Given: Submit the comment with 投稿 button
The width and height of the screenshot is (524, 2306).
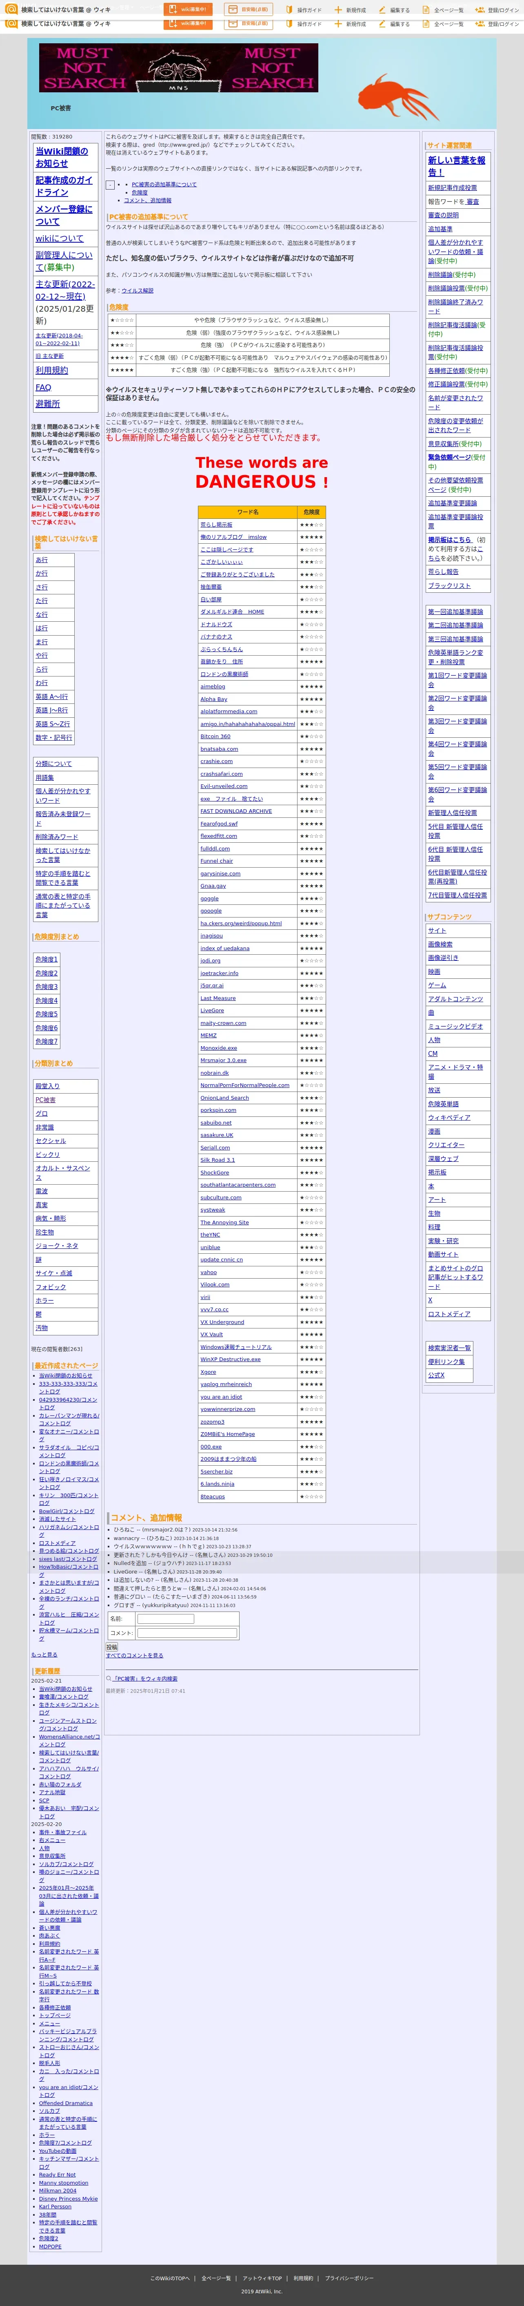Looking at the screenshot, I should click(112, 1647).
